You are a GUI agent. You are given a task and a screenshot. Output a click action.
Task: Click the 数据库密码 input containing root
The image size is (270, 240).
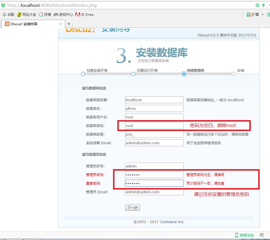tap(154, 126)
